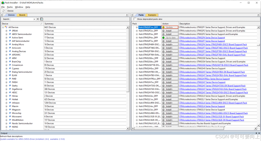Image resolution: width=261 pixels, height=141 pixels.
Task: Click the Infineon vendor icon
Action: (10, 103)
